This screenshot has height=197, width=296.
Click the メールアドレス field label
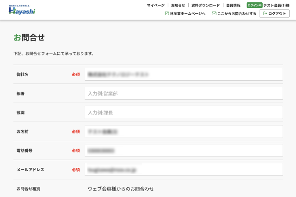(30, 169)
